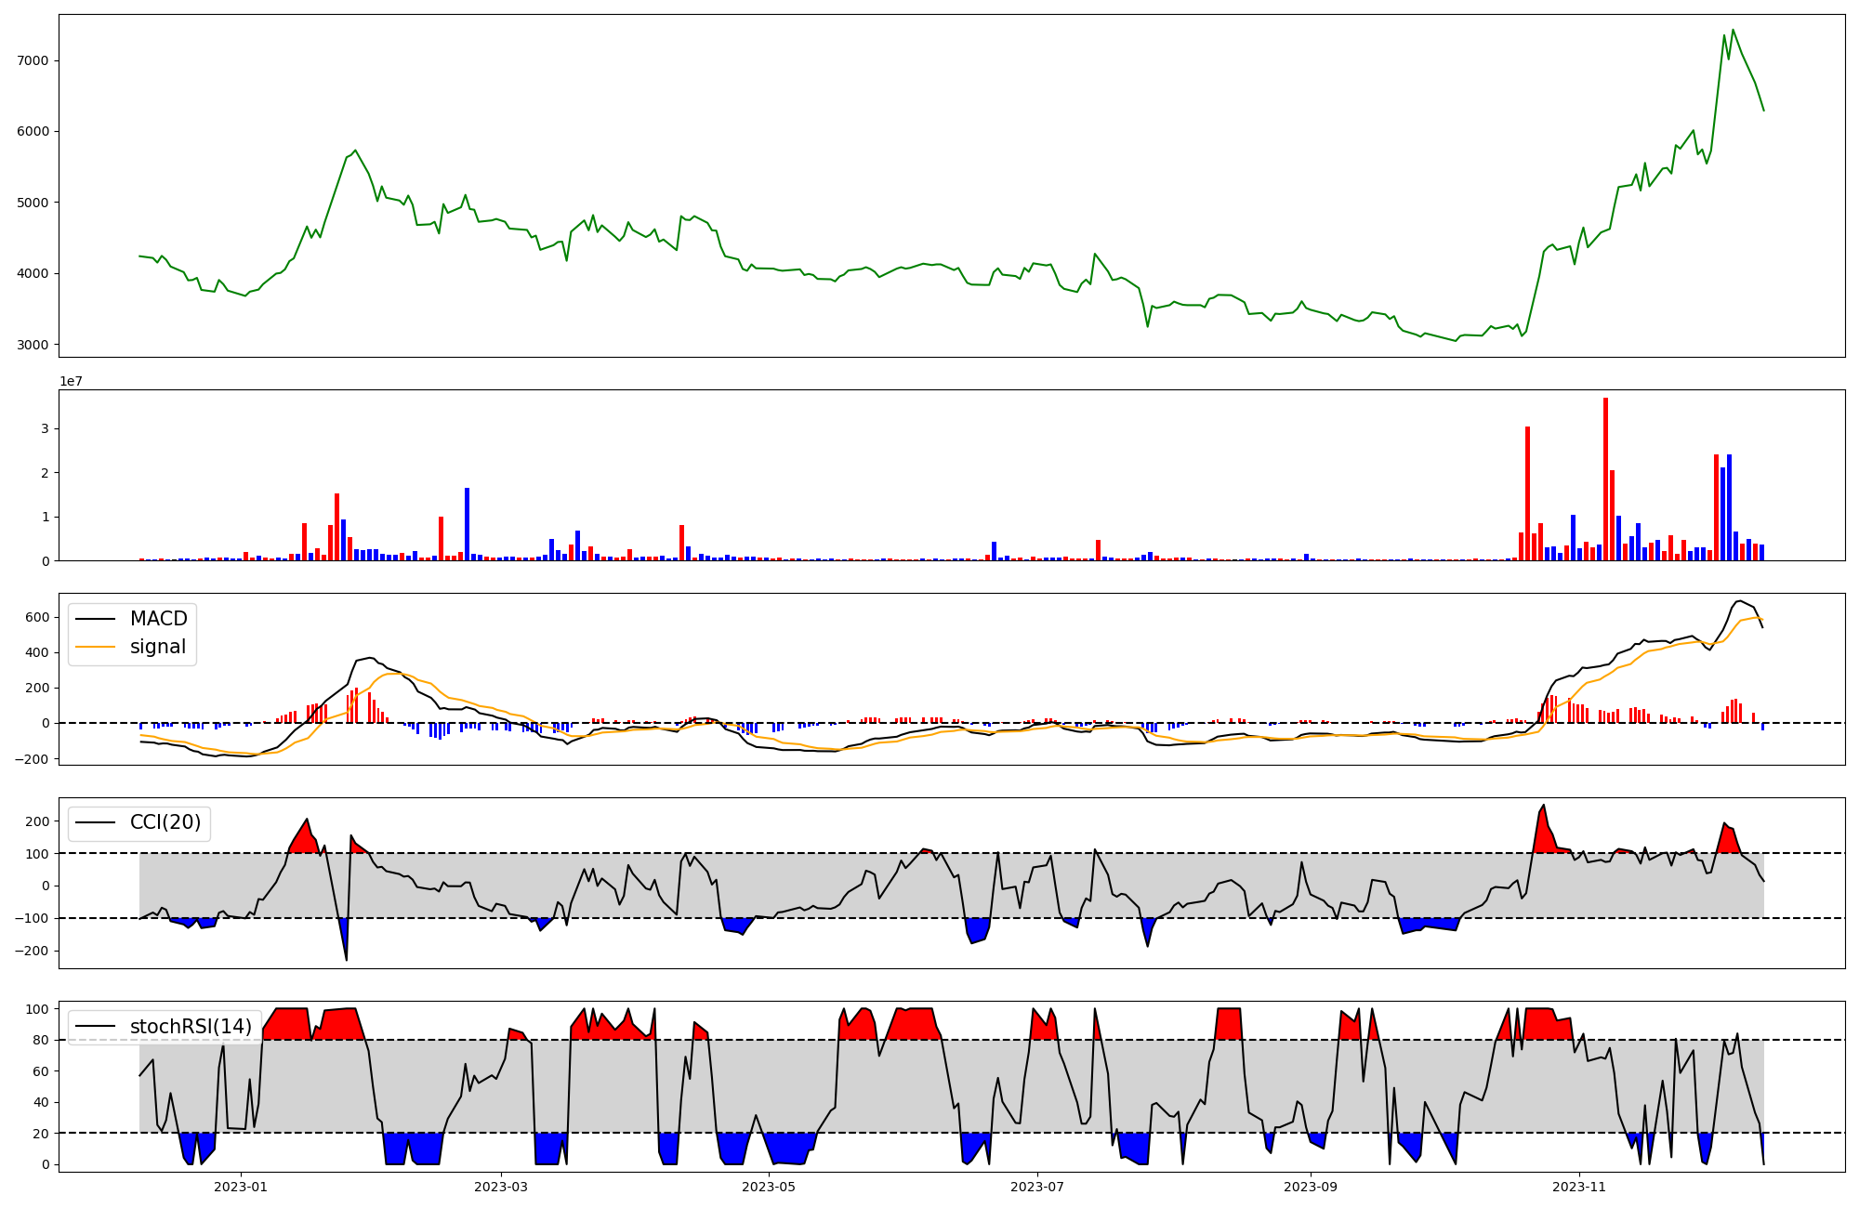Viewport: 1859px width, 1208px height.
Task: Click the 3000 price axis tick label
Action: pyautogui.click(x=33, y=345)
